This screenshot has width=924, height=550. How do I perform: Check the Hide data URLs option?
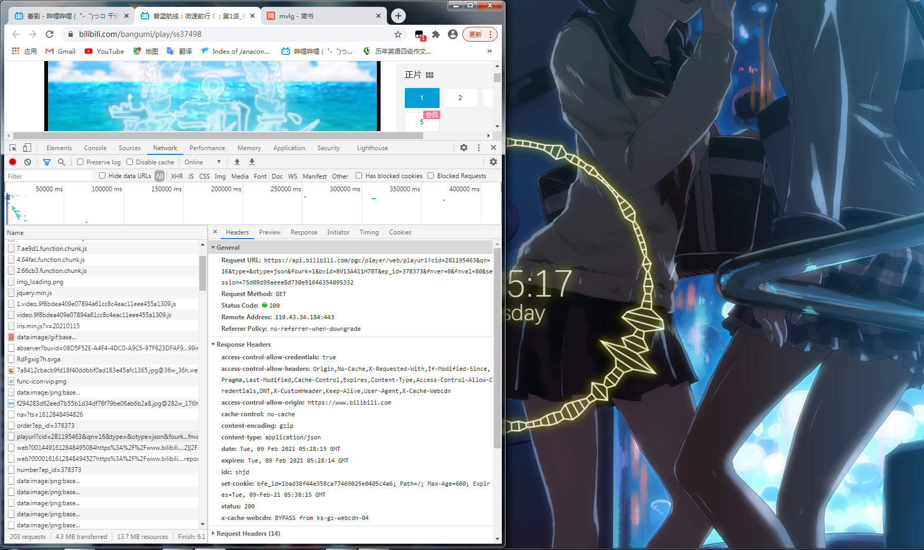click(x=102, y=176)
